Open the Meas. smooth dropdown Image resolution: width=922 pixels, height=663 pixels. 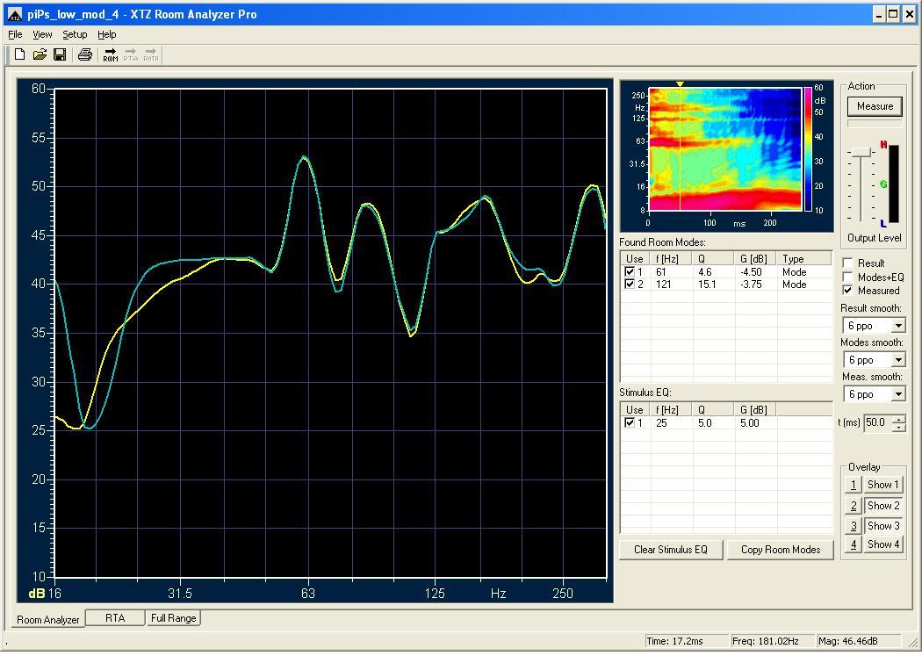(898, 394)
